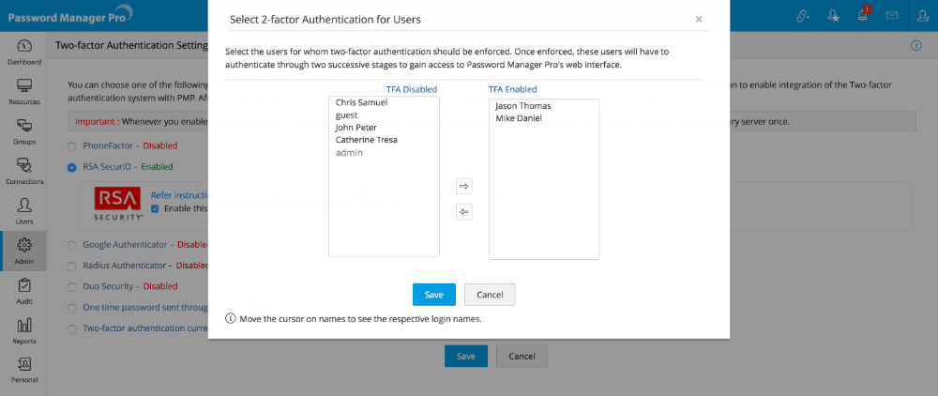Open the Groups sidebar section
The image size is (938, 396).
[24, 130]
